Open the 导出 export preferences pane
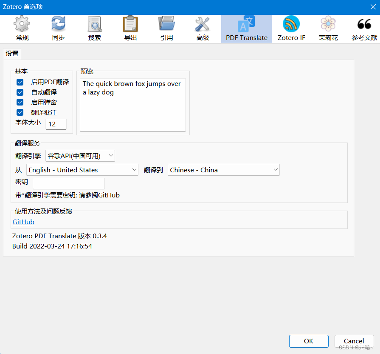This screenshot has width=380, height=354. [x=130, y=29]
